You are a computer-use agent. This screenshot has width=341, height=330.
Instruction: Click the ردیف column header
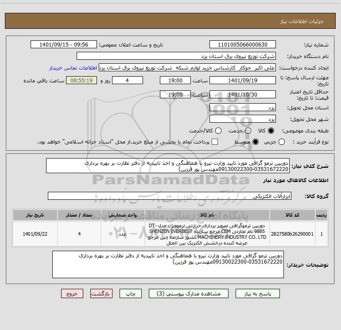(322, 215)
